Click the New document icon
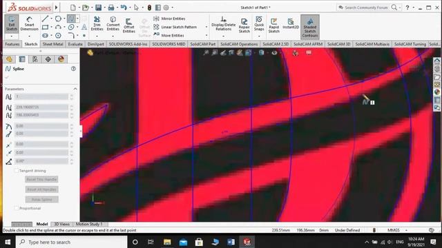This screenshot has height=248, width=442. (73, 8)
